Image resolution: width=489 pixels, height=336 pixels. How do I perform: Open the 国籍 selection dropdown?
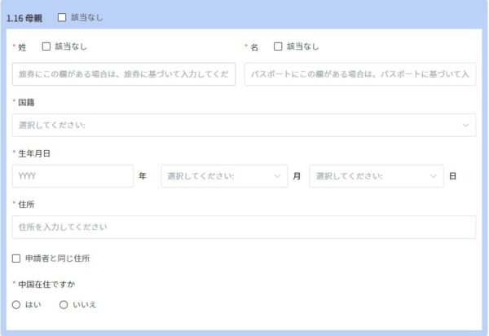coord(236,126)
